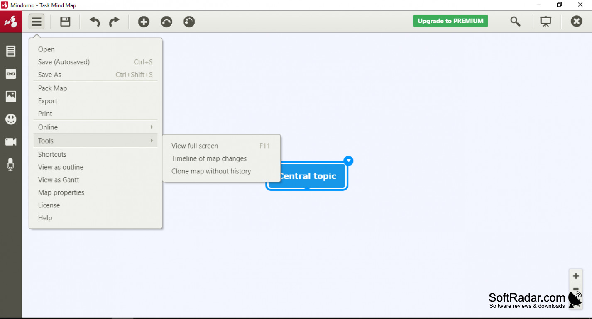Choose Open from the menu
Screen dimensions: 592x319
pos(95,49)
